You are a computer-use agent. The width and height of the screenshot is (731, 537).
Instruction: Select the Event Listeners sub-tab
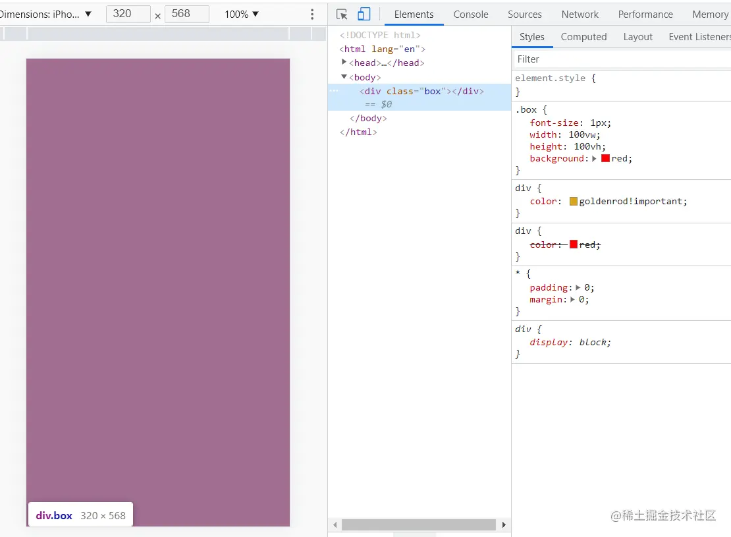(699, 37)
